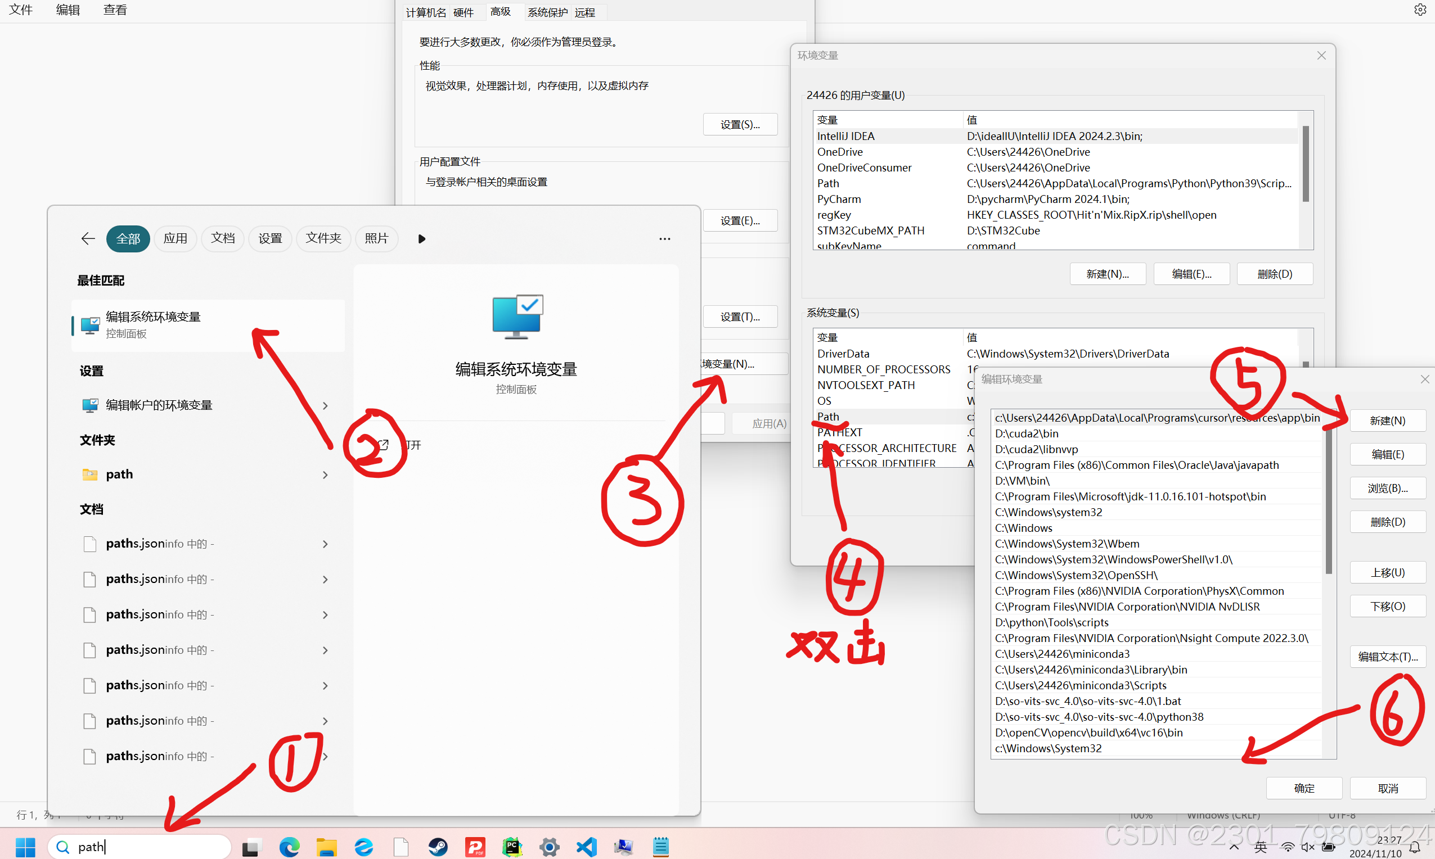Viewport: 1435px width, 859px height.
Task: Launch Steam from the taskbar
Action: (438, 847)
